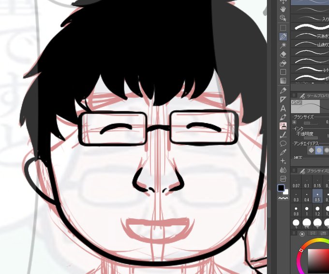The width and height of the screenshot is (329, 274).
Task: Set brush size to 0.15
Action: pos(317,183)
